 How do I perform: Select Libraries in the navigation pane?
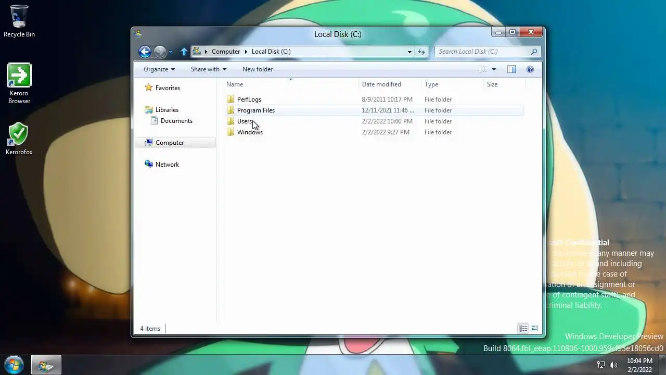[x=167, y=110]
